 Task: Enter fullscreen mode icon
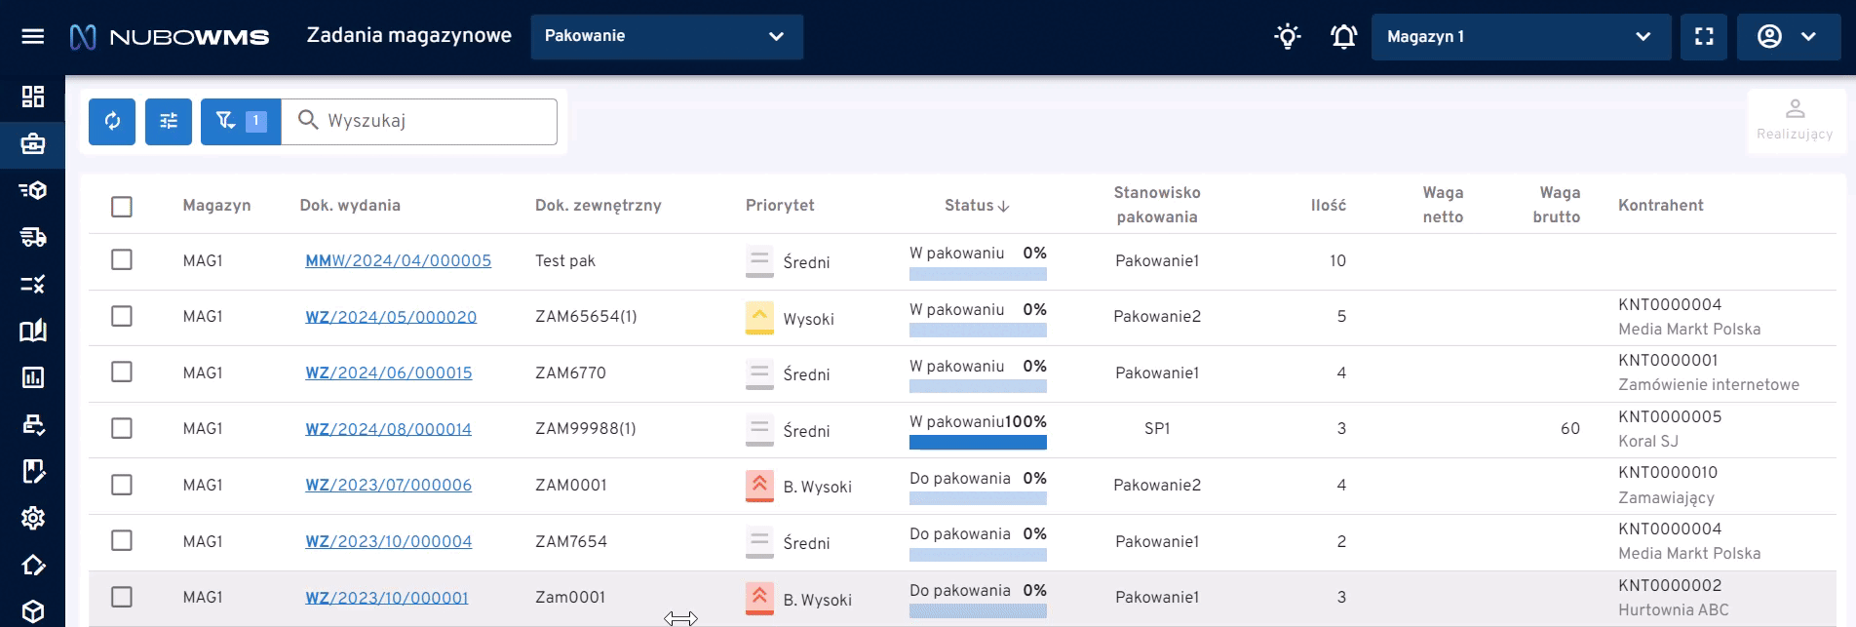(1704, 37)
